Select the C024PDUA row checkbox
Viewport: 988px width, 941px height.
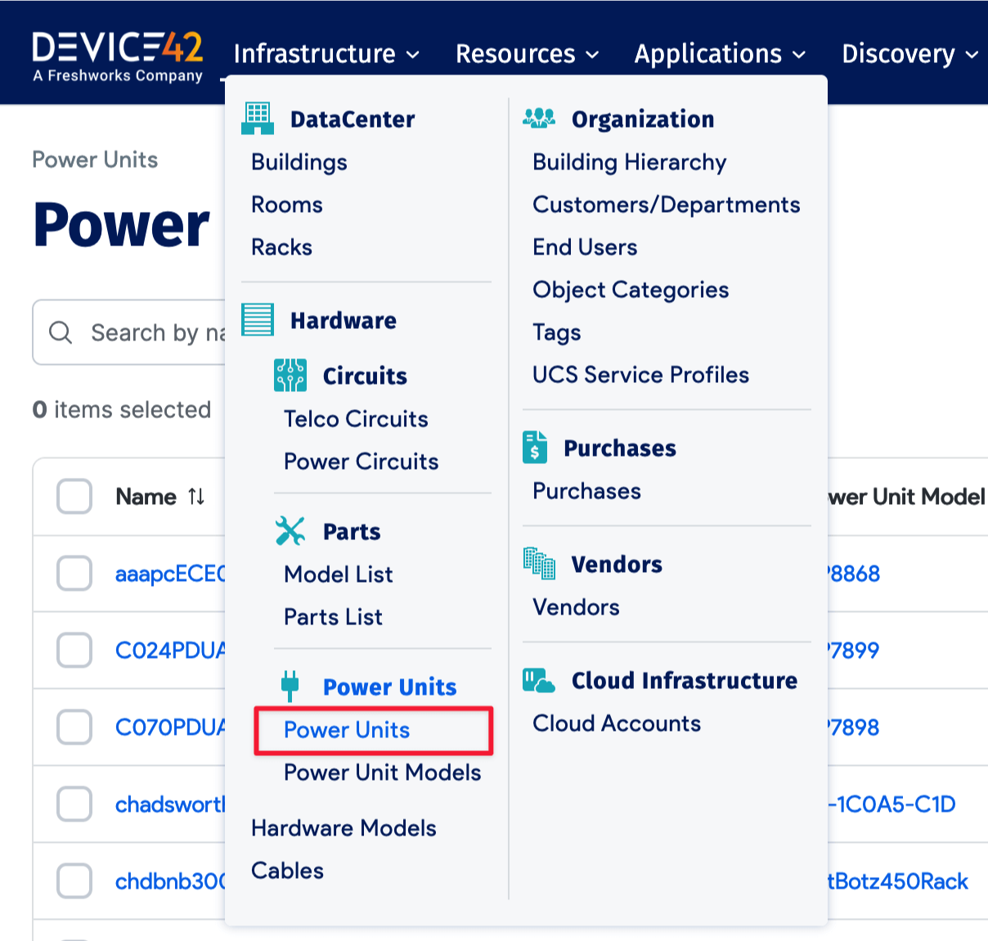point(74,651)
